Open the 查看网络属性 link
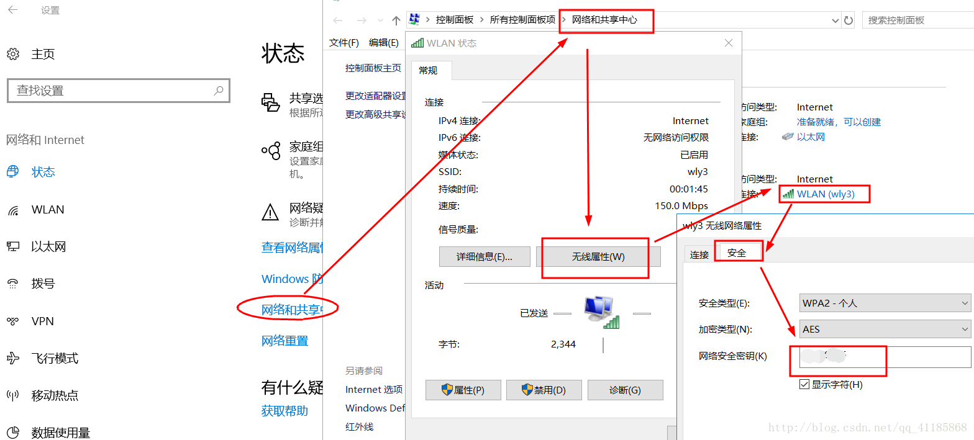Viewport: 974px width, 440px height. click(292, 248)
